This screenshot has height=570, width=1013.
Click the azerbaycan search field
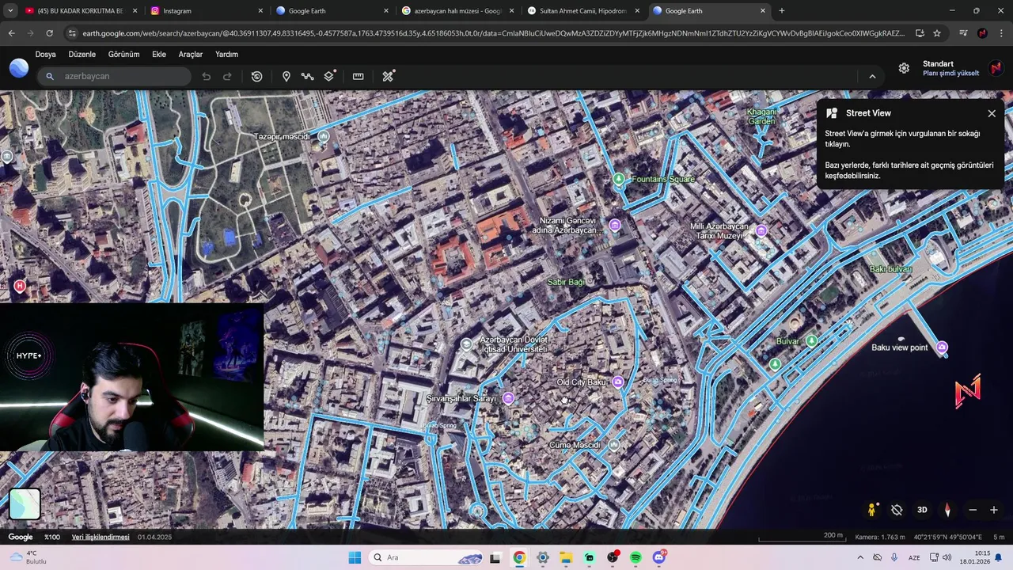click(116, 76)
